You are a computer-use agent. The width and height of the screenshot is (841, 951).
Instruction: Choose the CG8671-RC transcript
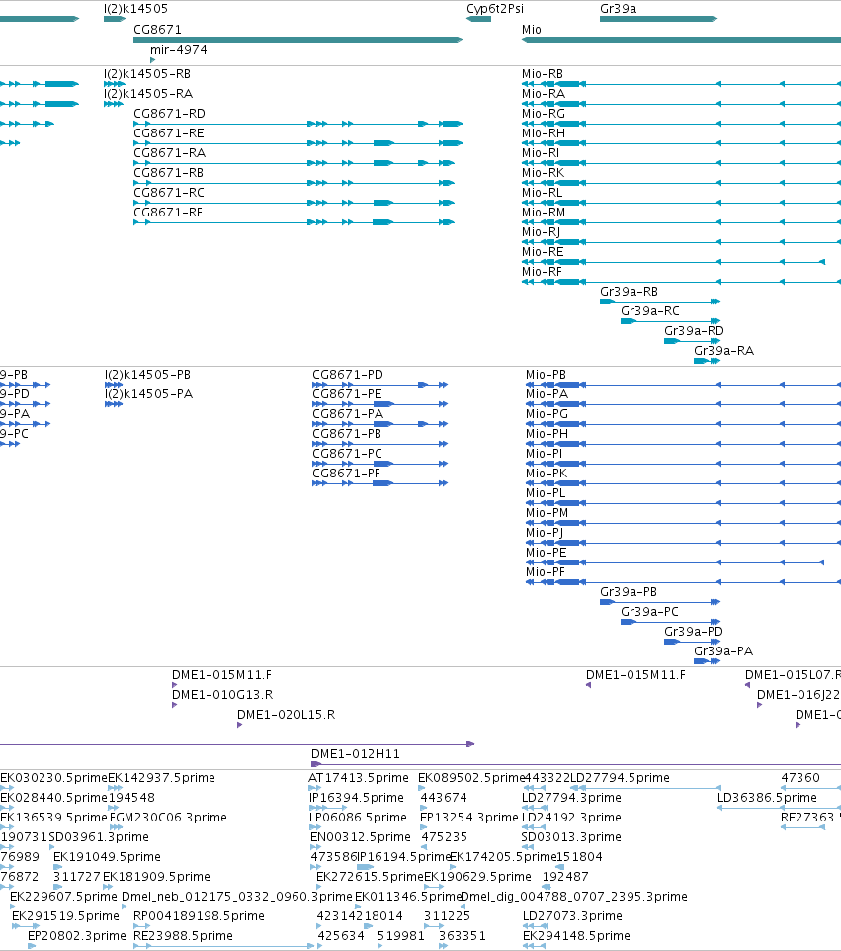[x=294, y=203]
